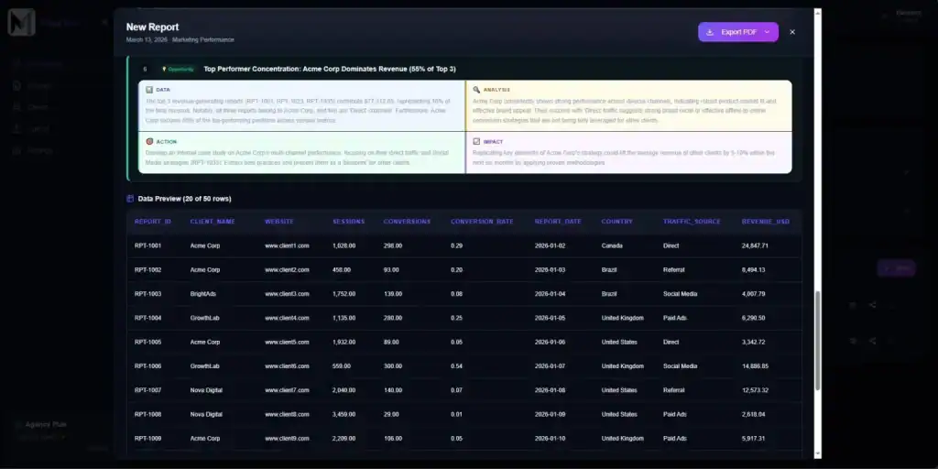The height and width of the screenshot is (469, 938).
Task: Select the RPT-1002 report ID cell
Action: point(147,270)
